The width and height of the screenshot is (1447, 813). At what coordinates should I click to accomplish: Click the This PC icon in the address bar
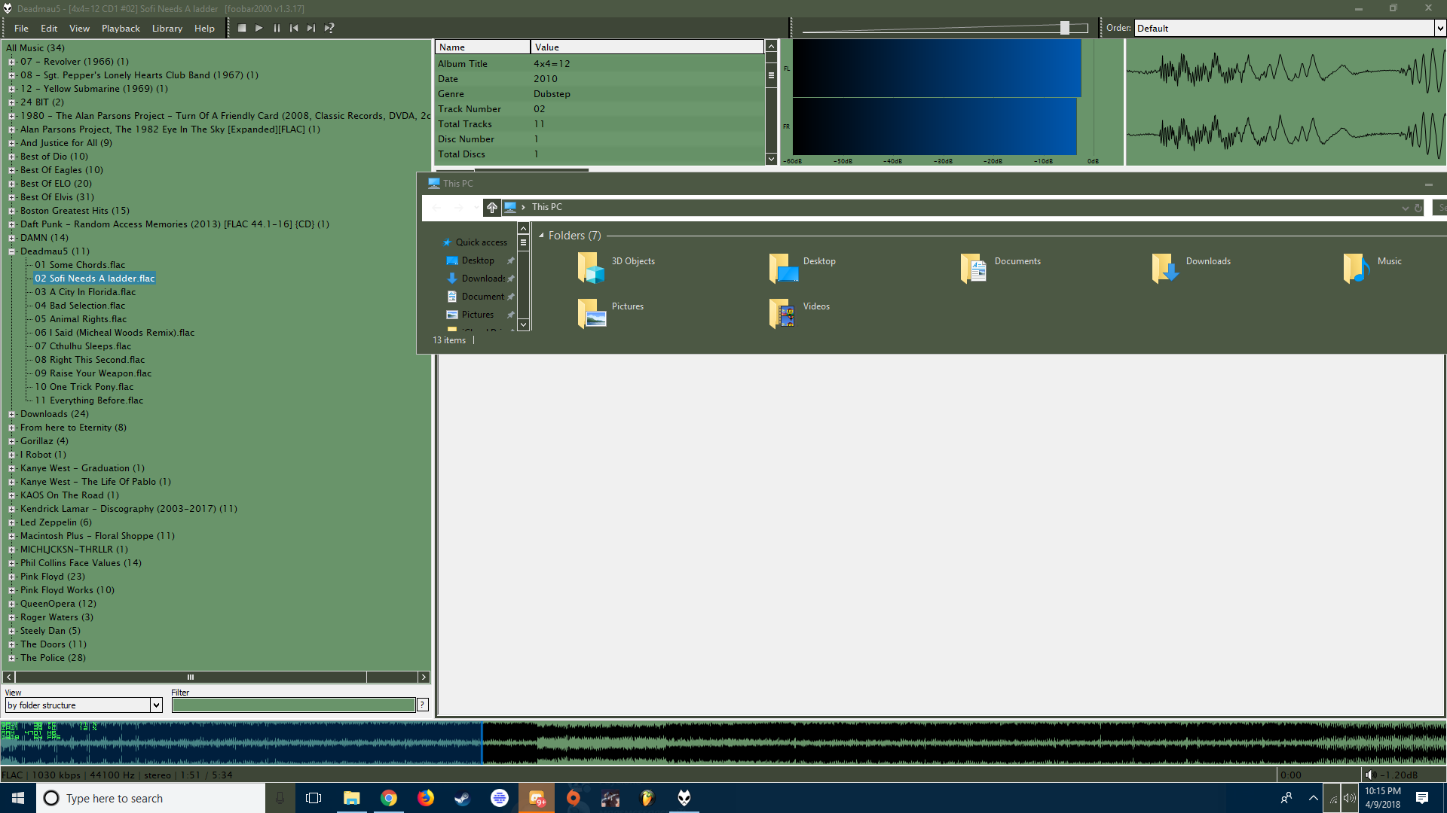pos(510,207)
